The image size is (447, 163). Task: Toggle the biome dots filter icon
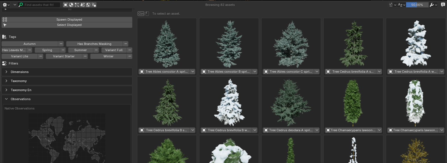click(94, 5)
